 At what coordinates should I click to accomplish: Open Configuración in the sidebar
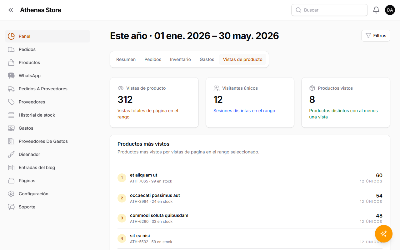click(x=48, y=194)
